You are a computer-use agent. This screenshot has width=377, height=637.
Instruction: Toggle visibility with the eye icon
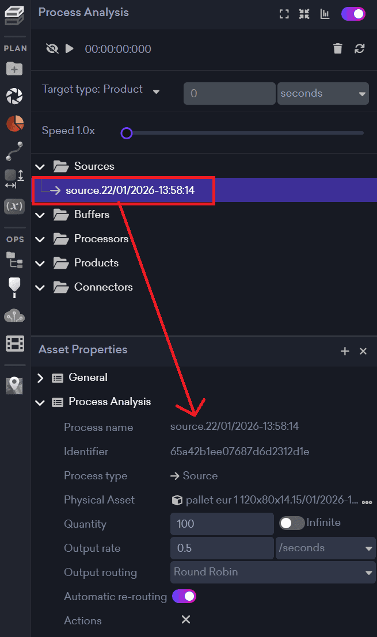[52, 49]
